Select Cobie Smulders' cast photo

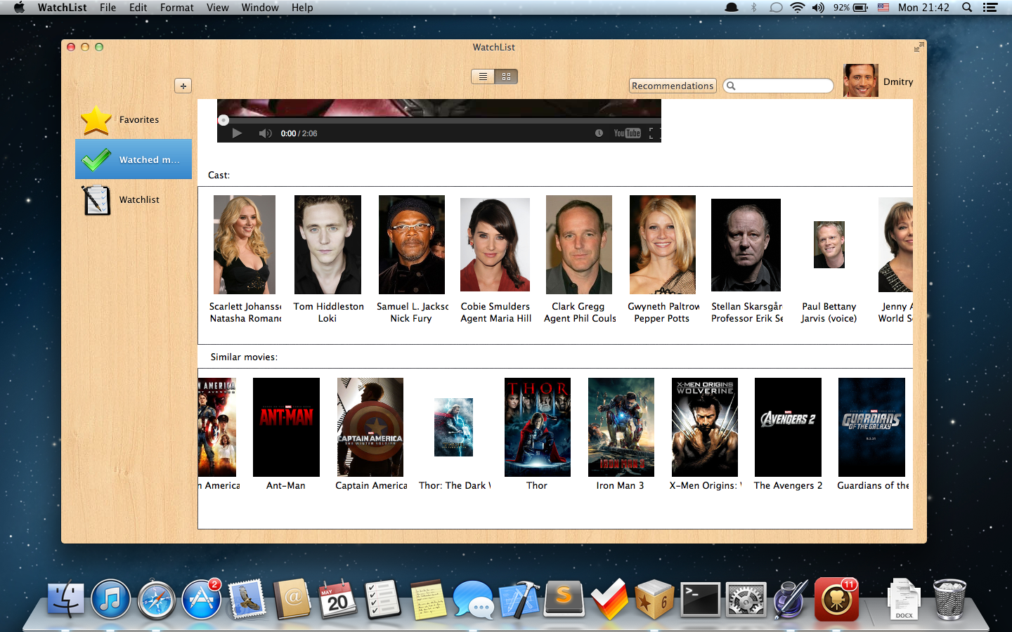pyautogui.click(x=495, y=244)
